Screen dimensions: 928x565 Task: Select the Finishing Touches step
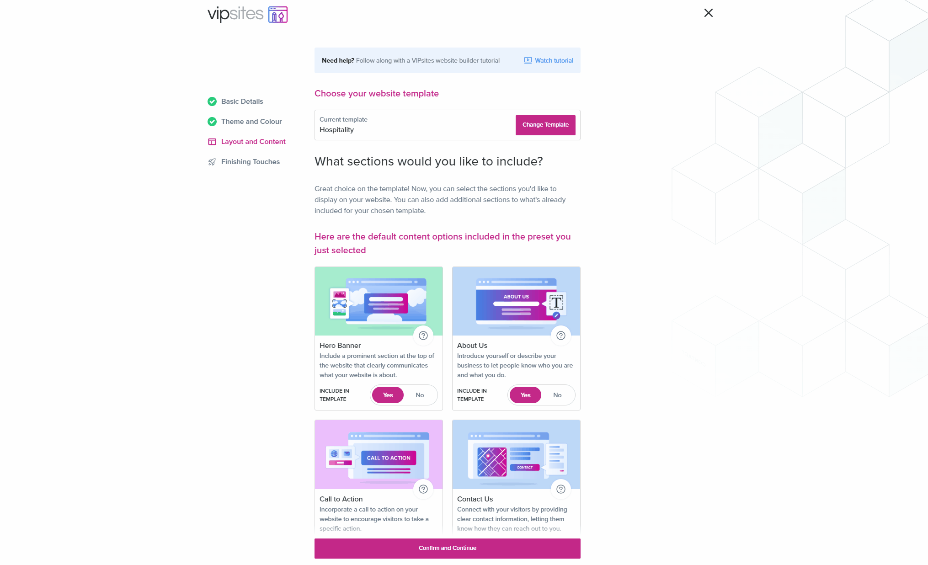click(x=251, y=161)
